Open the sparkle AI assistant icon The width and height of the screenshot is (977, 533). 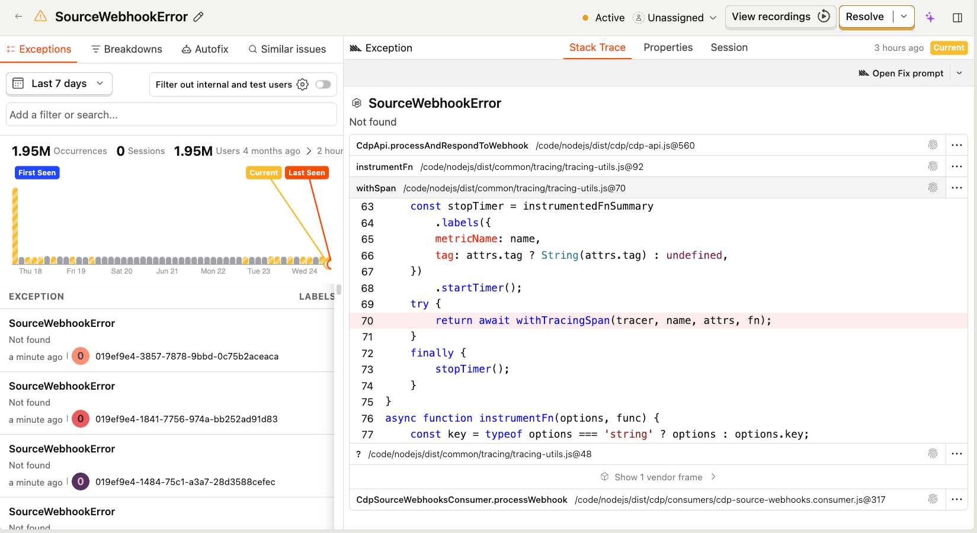[930, 17]
